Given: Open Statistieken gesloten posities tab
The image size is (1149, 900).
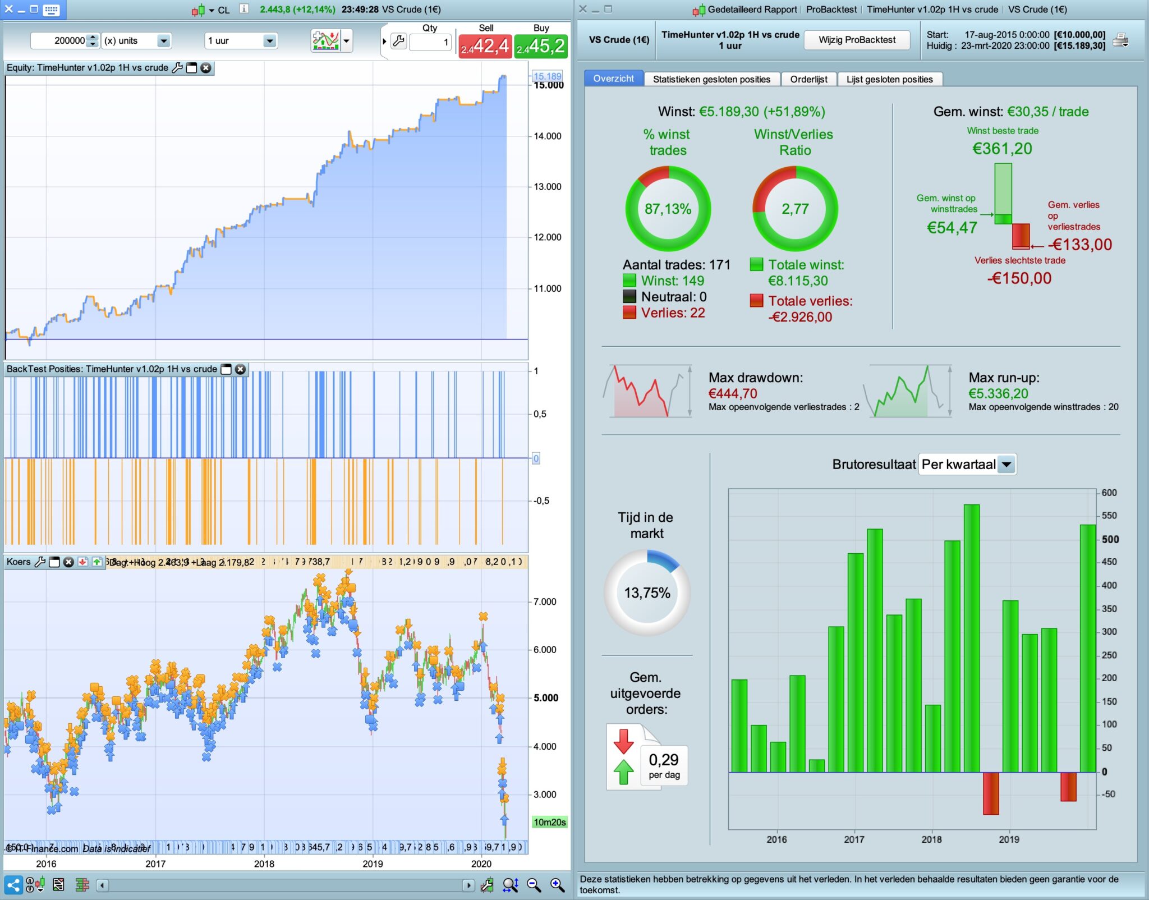Looking at the screenshot, I should 711,79.
